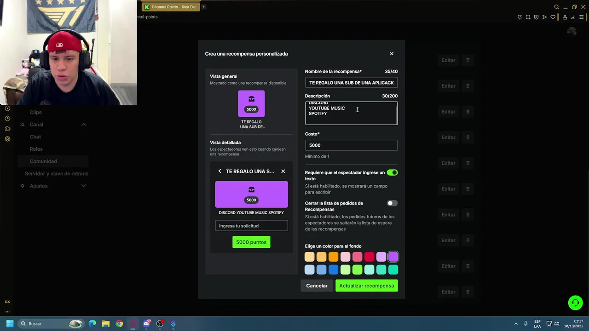
Task: Pick the bright green color swatch
Action: 357,270
